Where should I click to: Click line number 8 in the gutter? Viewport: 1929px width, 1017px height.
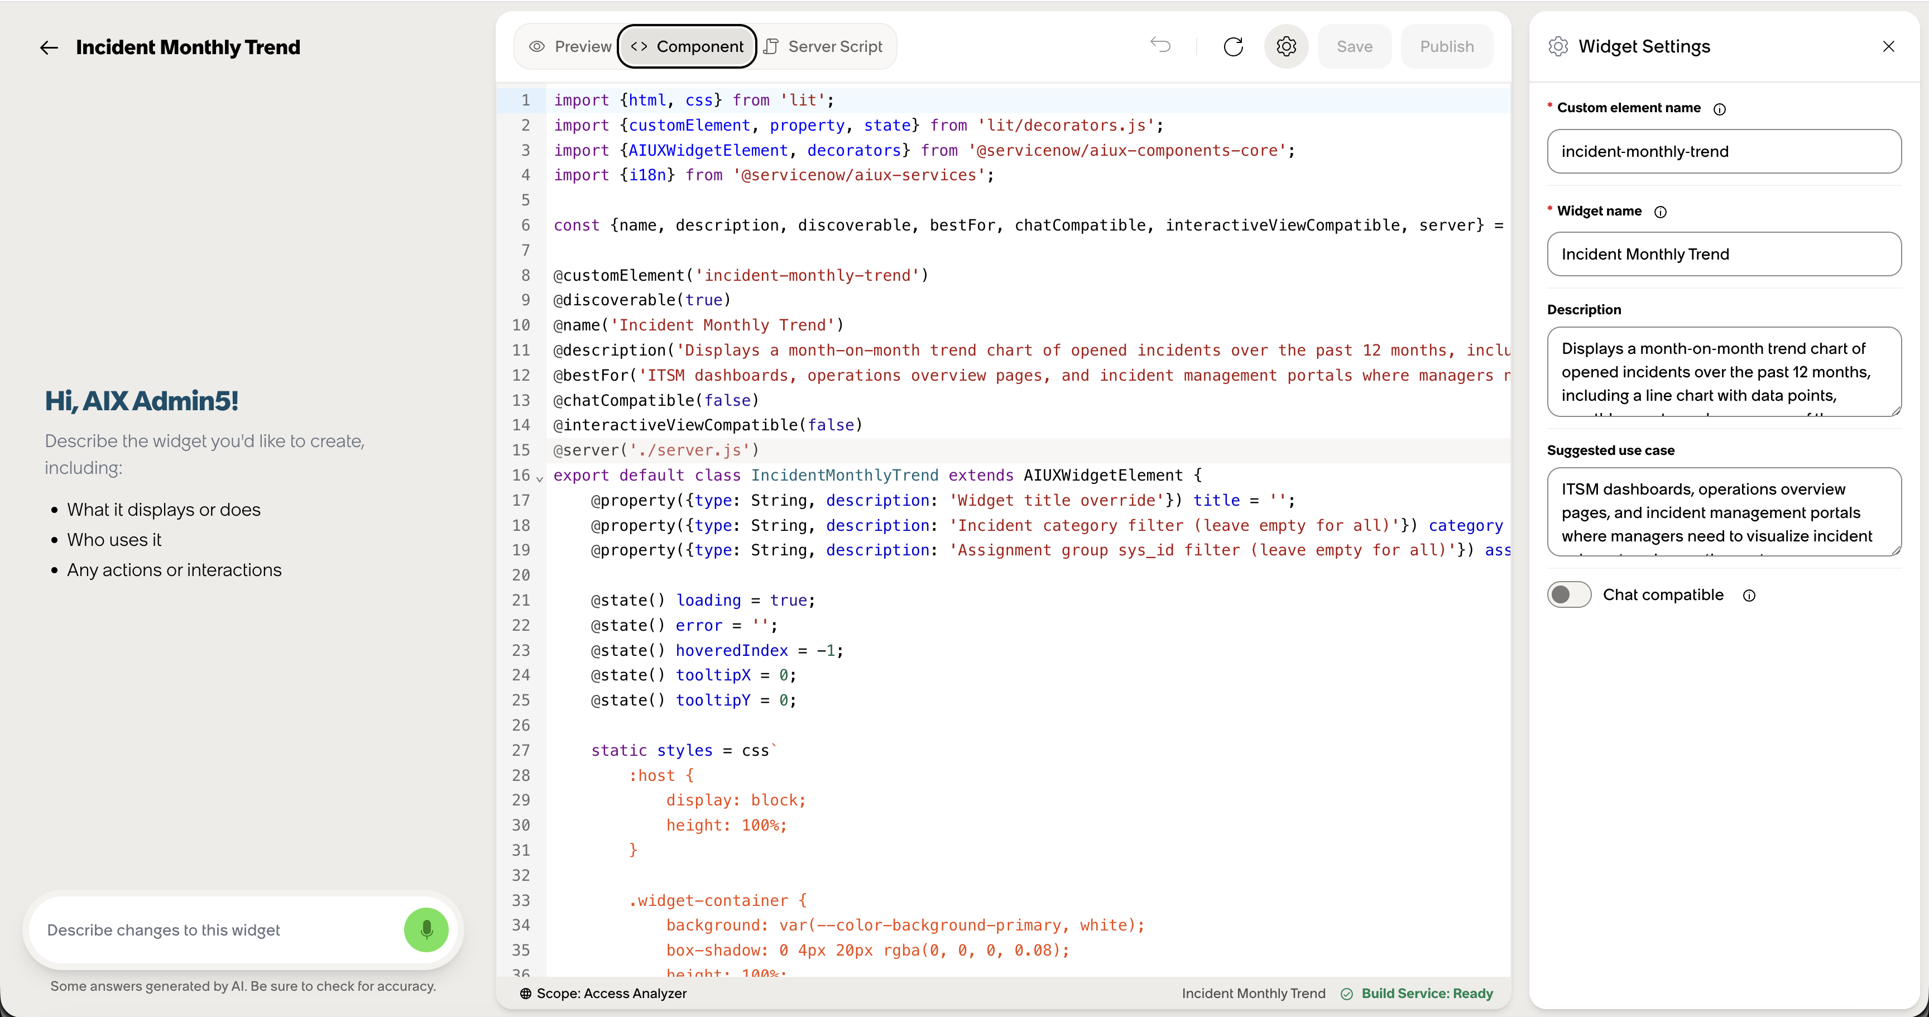tap(525, 275)
